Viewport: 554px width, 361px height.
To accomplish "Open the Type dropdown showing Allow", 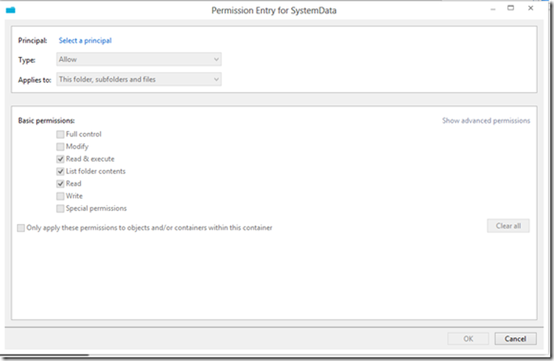I will (x=139, y=59).
